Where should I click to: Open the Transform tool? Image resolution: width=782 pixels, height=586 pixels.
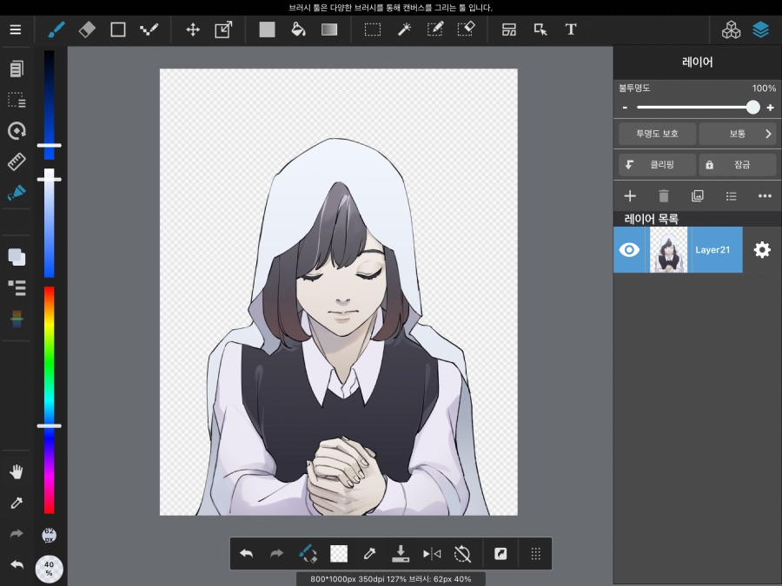(223, 29)
